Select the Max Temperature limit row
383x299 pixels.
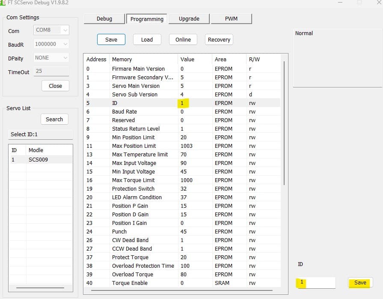click(183, 155)
